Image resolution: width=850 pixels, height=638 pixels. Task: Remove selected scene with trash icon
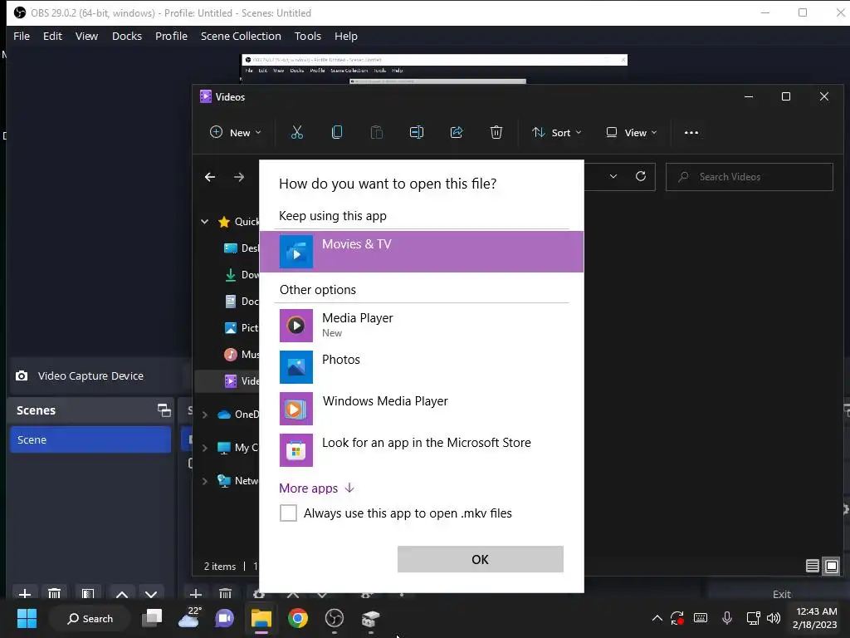click(x=54, y=594)
